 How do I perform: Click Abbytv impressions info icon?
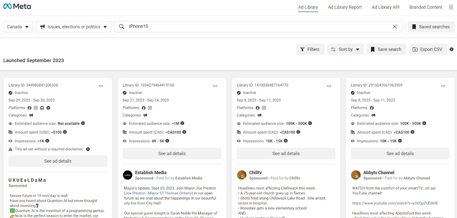pos(400,141)
